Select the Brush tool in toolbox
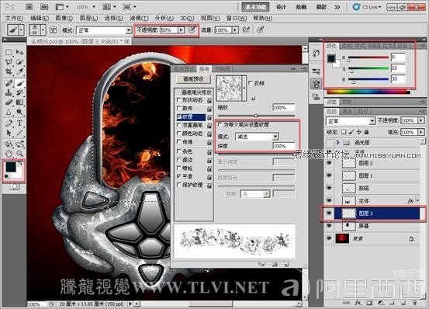The image size is (429, 309). (x=19, y=82)
